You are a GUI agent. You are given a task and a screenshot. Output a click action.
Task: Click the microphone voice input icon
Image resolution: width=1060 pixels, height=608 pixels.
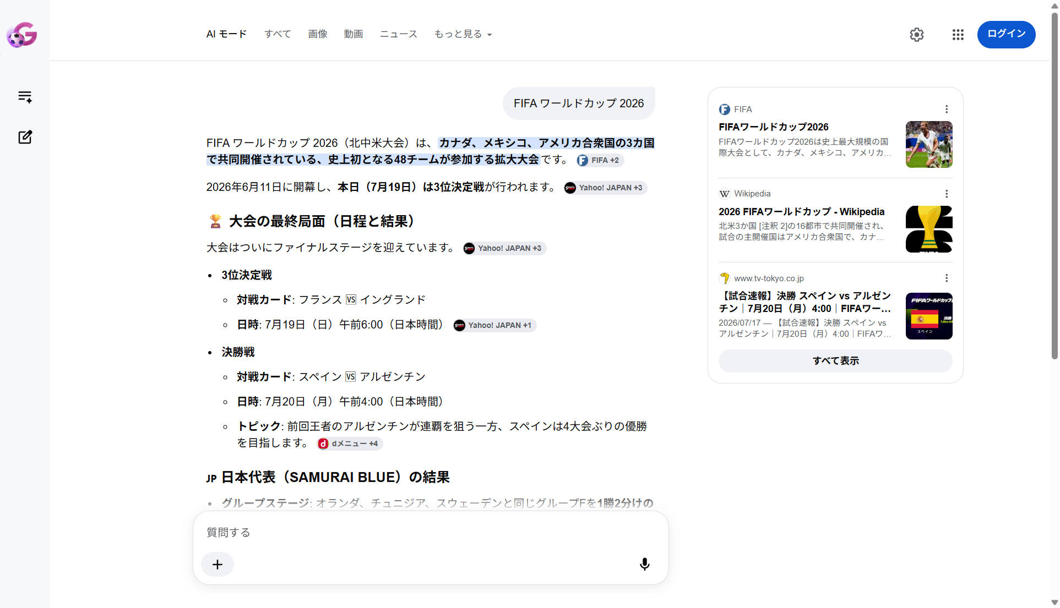pyautogui.click(x=645, y=564)
